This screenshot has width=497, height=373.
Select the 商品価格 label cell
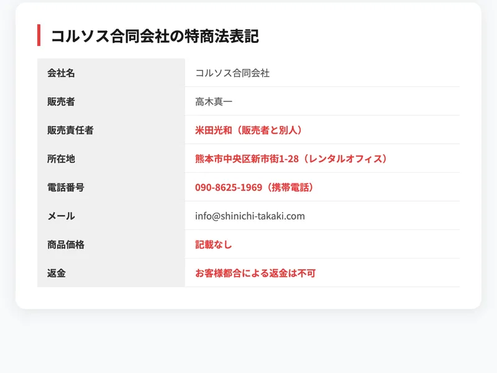[x=111, y=244]
